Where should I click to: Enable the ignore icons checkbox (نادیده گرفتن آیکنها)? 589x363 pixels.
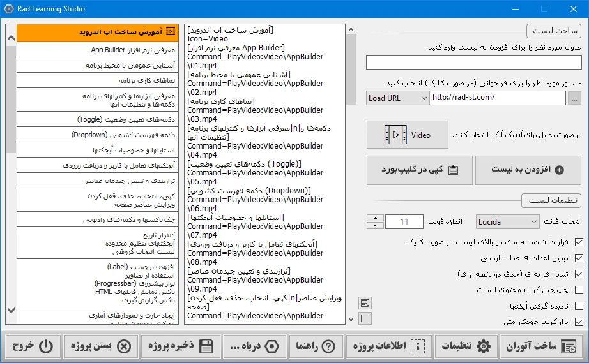coord(579,306)
